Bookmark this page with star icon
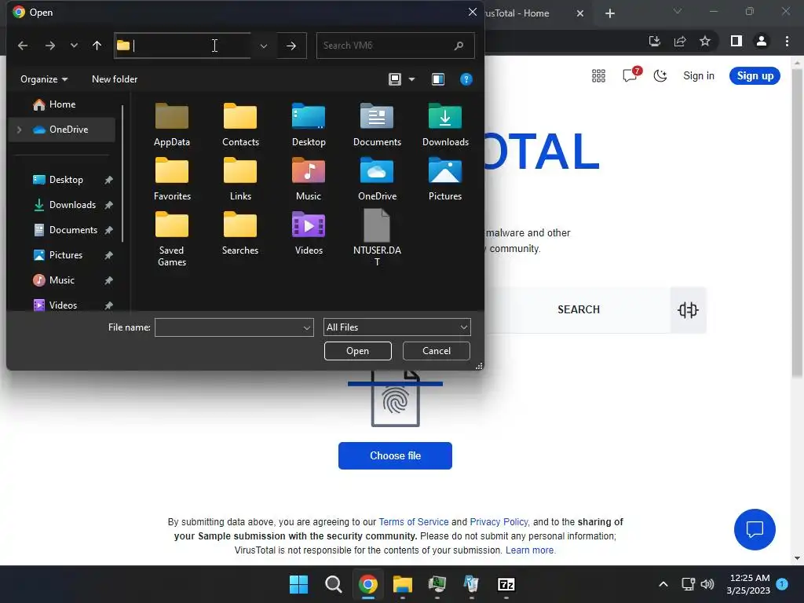 (x=705, y=41)
